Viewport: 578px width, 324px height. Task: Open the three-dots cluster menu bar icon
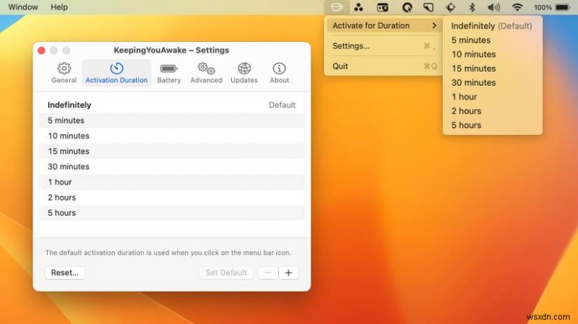358,7
